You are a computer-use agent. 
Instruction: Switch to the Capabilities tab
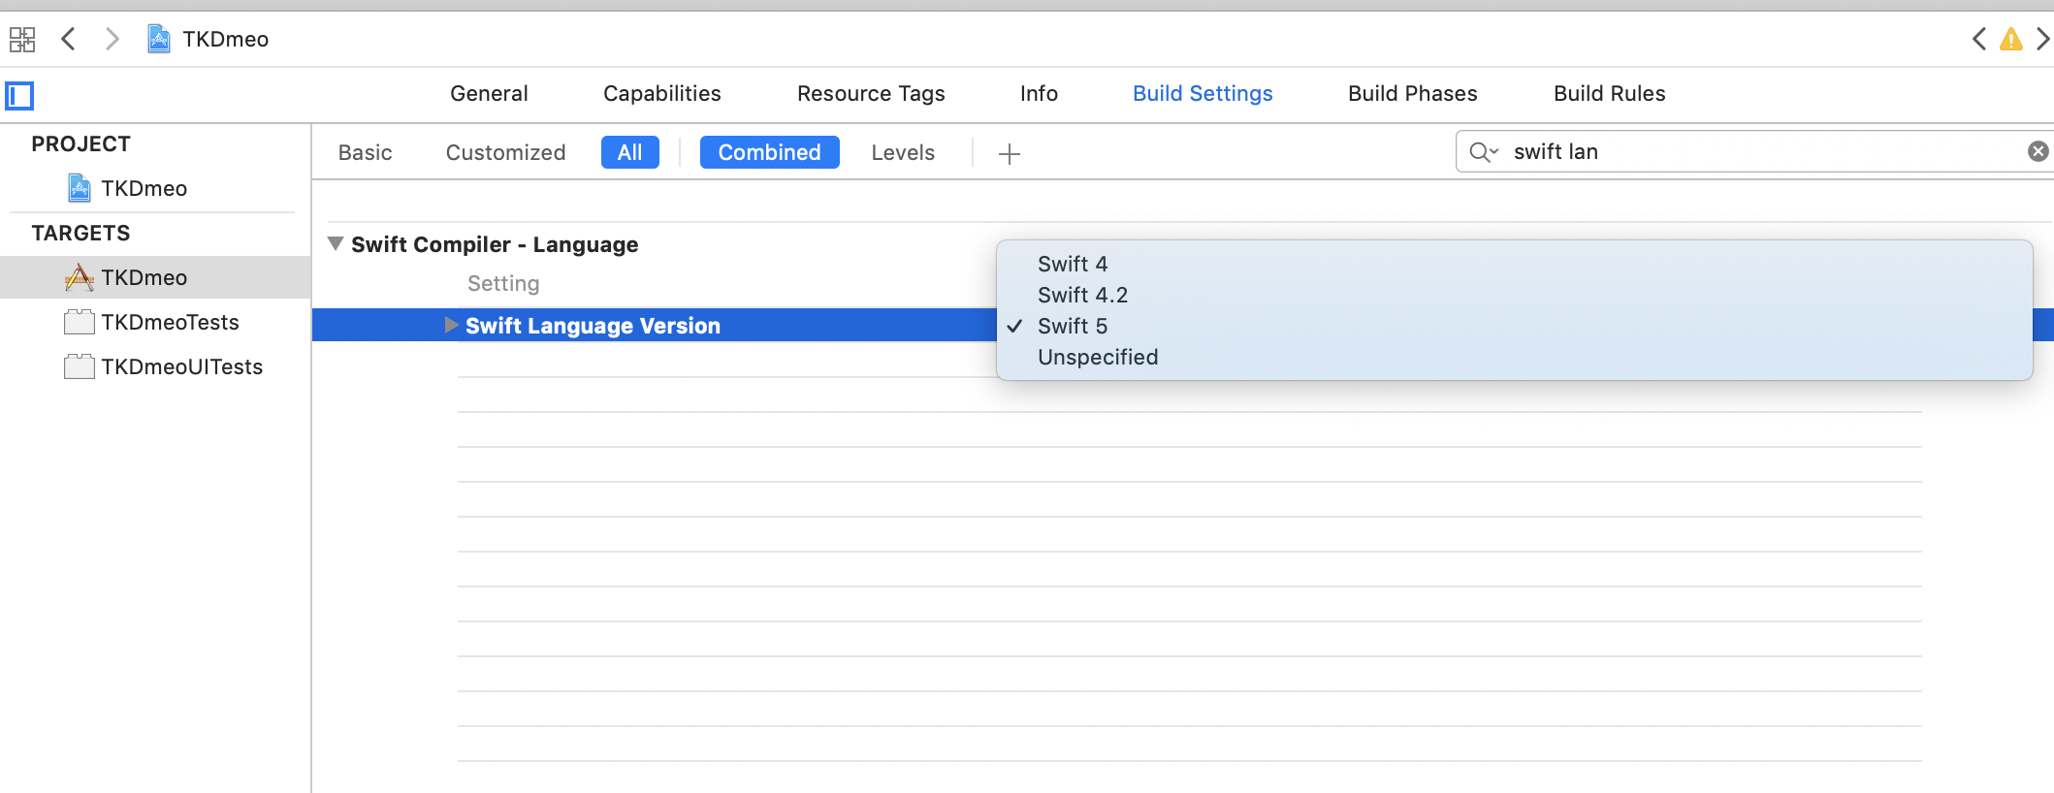click(661, 93)
